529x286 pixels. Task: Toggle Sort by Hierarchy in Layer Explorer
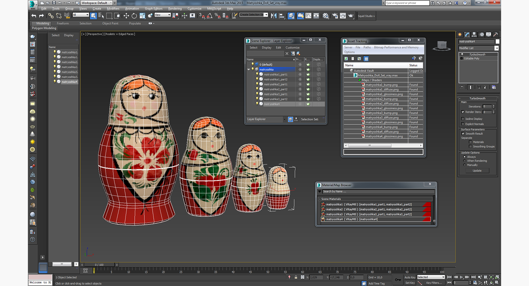coord(296,119)
